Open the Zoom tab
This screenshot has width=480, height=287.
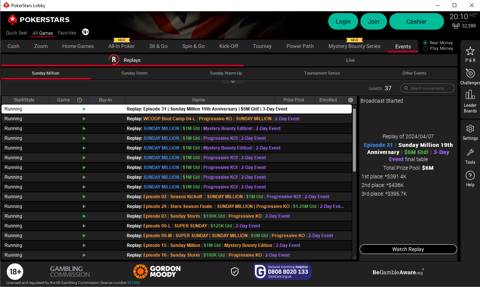click(x=41, y=46)
